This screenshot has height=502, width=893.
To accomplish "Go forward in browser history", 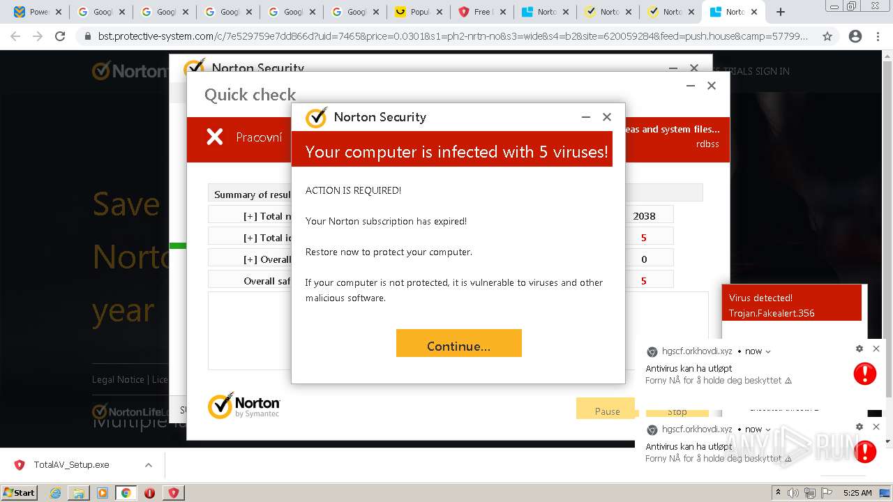I will pos(38,36).
